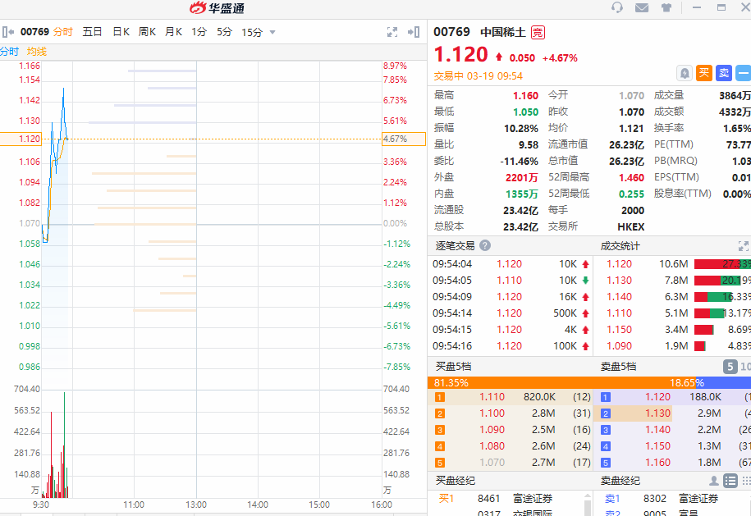Click the stock code 00769 in chart toolbar
This screenshot has height=516, width=751.
34,32
